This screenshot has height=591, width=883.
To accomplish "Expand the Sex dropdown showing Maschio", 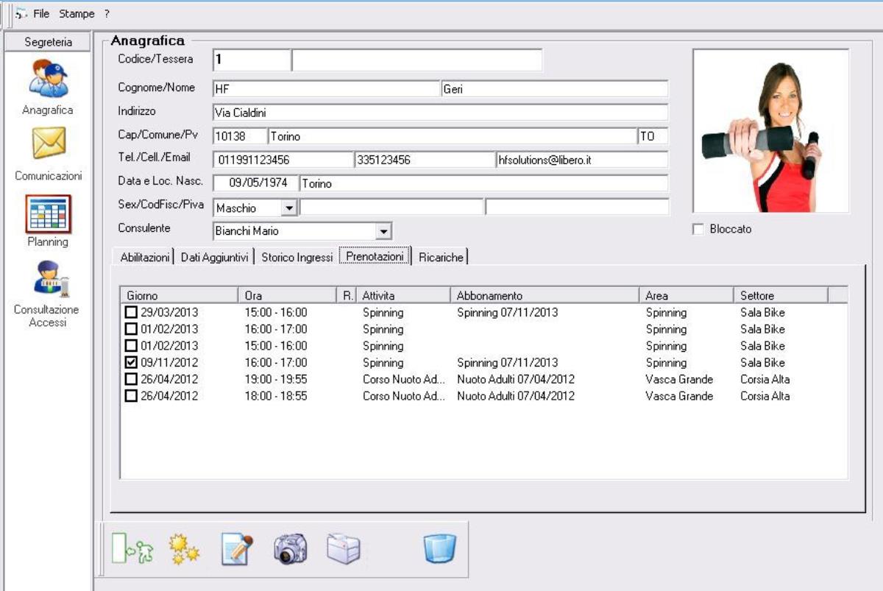I will click(289, 208).
